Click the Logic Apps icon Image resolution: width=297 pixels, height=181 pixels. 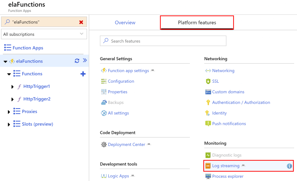click(x=104, y=176)
